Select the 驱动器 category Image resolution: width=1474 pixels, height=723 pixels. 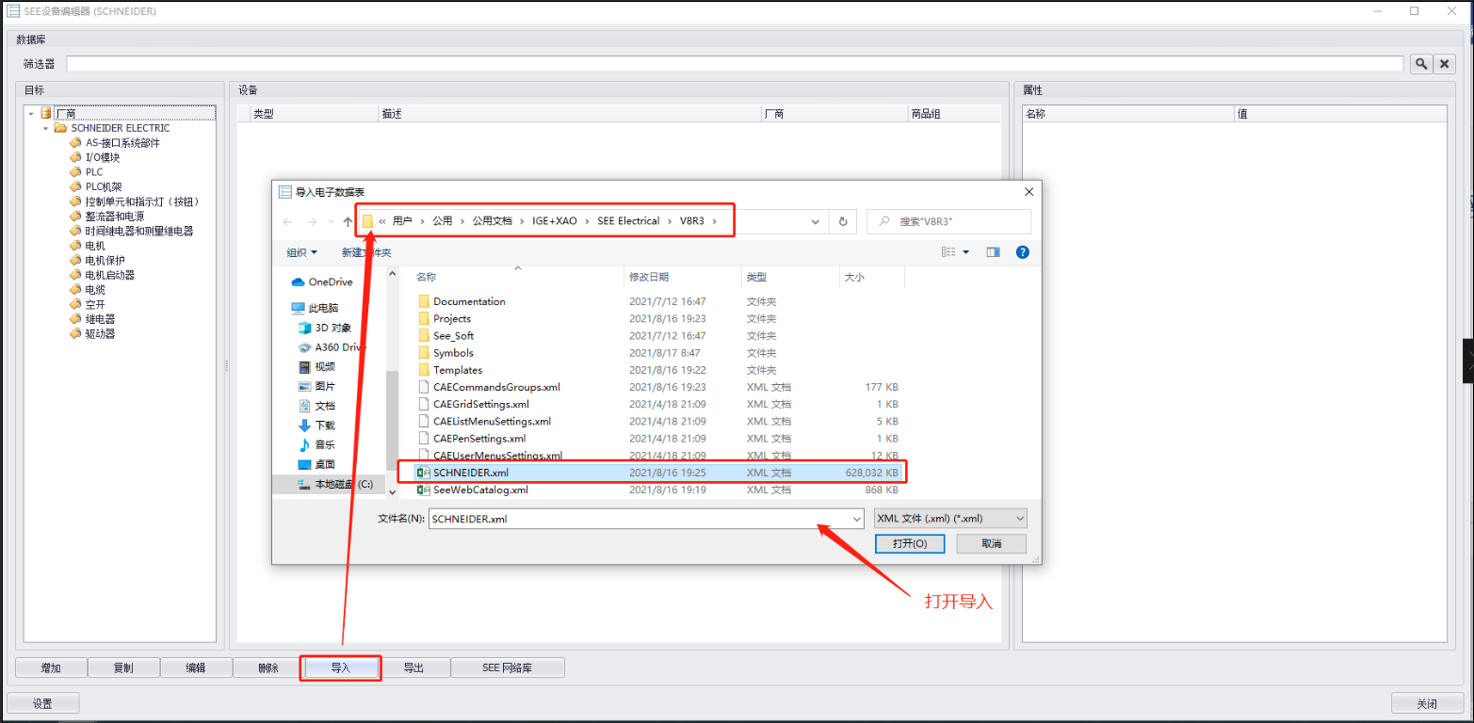100,333
